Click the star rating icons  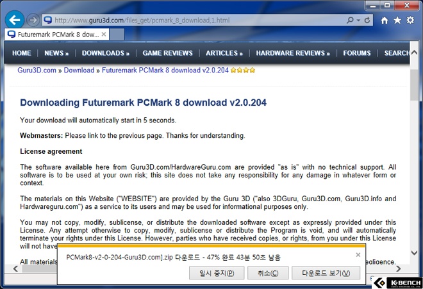pyautogui.click(x=243, y=70)
